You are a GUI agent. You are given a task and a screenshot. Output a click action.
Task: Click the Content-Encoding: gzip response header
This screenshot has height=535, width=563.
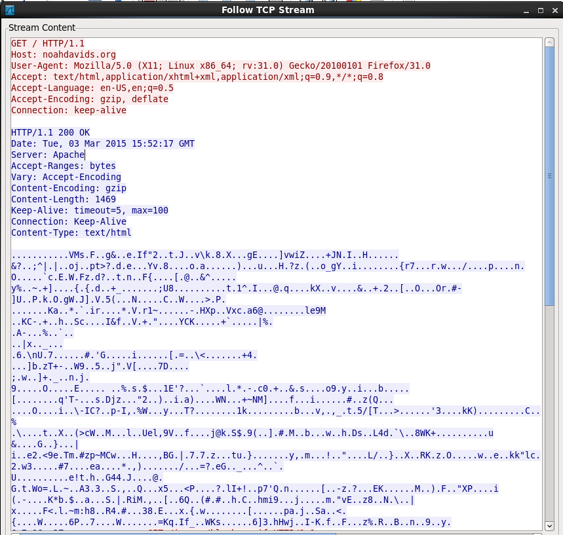tap(69, 188)
